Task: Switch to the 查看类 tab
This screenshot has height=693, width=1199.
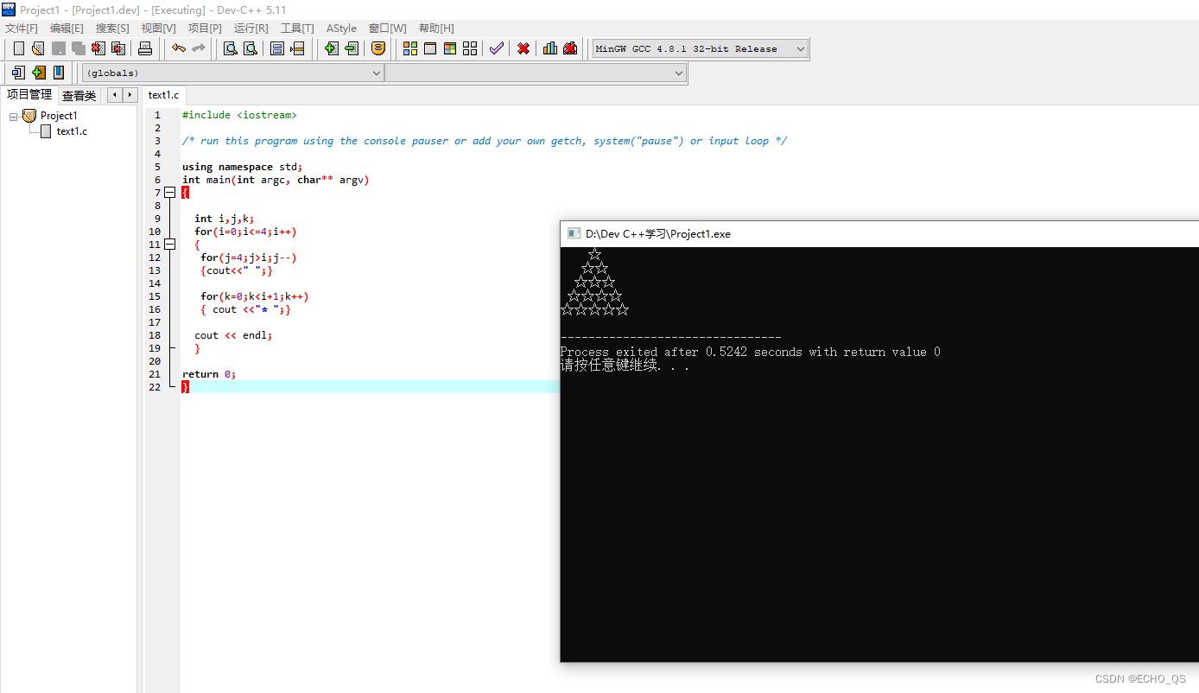Action: click(x=79, y=95)
